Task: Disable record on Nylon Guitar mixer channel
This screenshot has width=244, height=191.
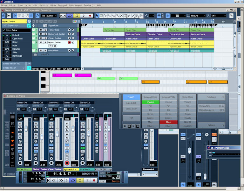Action: click(67, 163)
